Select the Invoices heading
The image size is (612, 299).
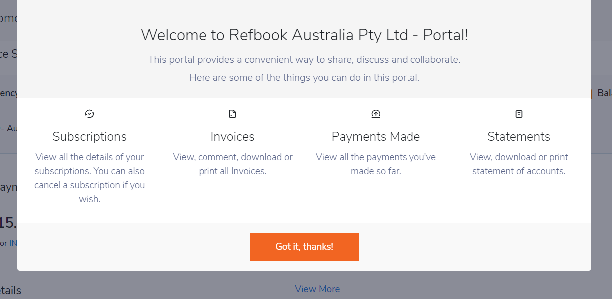tap(232, 136)
